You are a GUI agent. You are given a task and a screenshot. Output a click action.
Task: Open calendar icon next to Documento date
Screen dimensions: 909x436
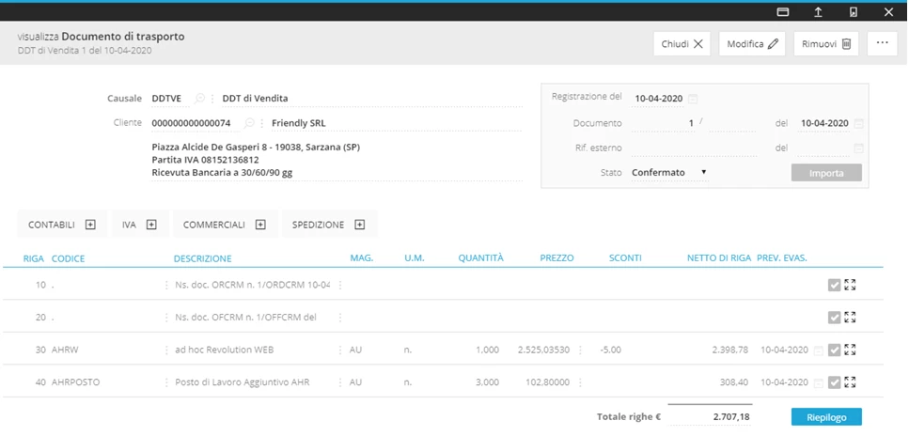(858, 123)
